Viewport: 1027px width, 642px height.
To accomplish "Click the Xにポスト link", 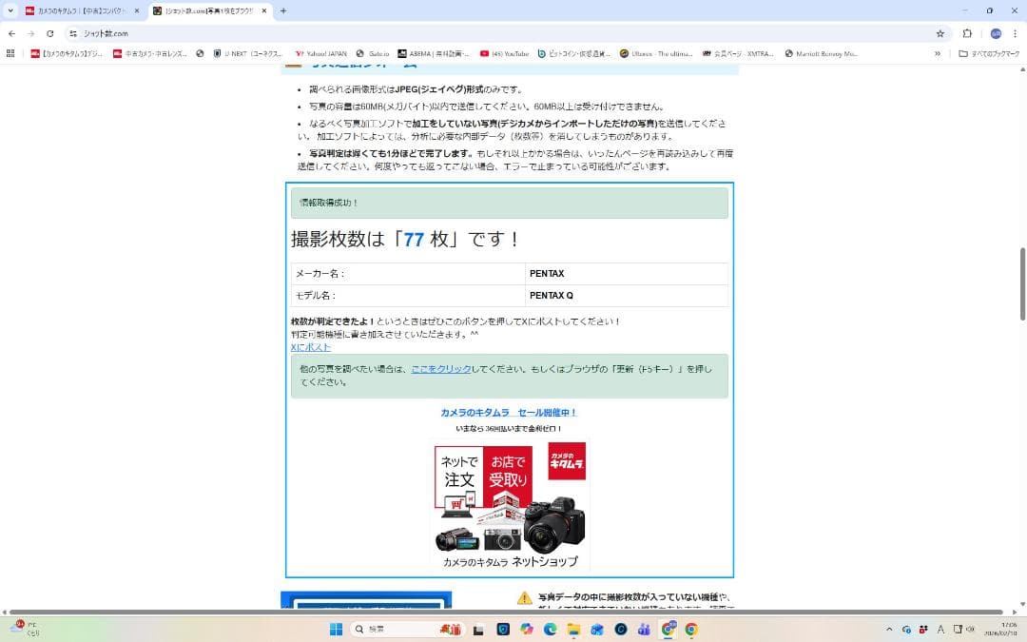I will pos(310,346).
